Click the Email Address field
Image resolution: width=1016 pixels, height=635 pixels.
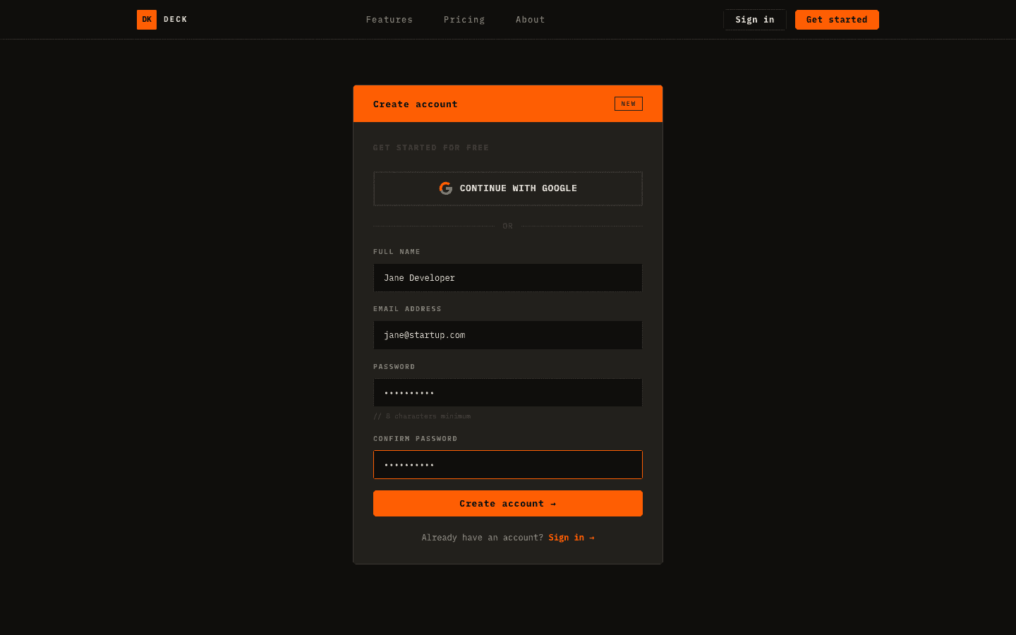(x=507, y=335)
